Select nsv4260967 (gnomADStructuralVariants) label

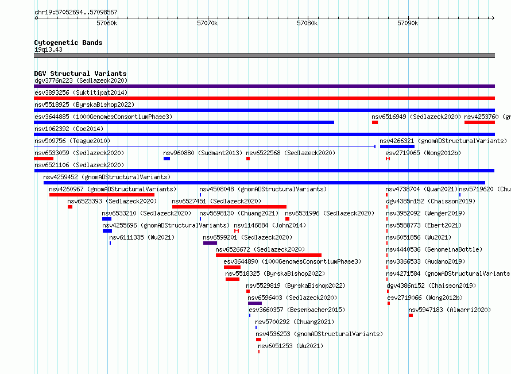tap(113, 189)
